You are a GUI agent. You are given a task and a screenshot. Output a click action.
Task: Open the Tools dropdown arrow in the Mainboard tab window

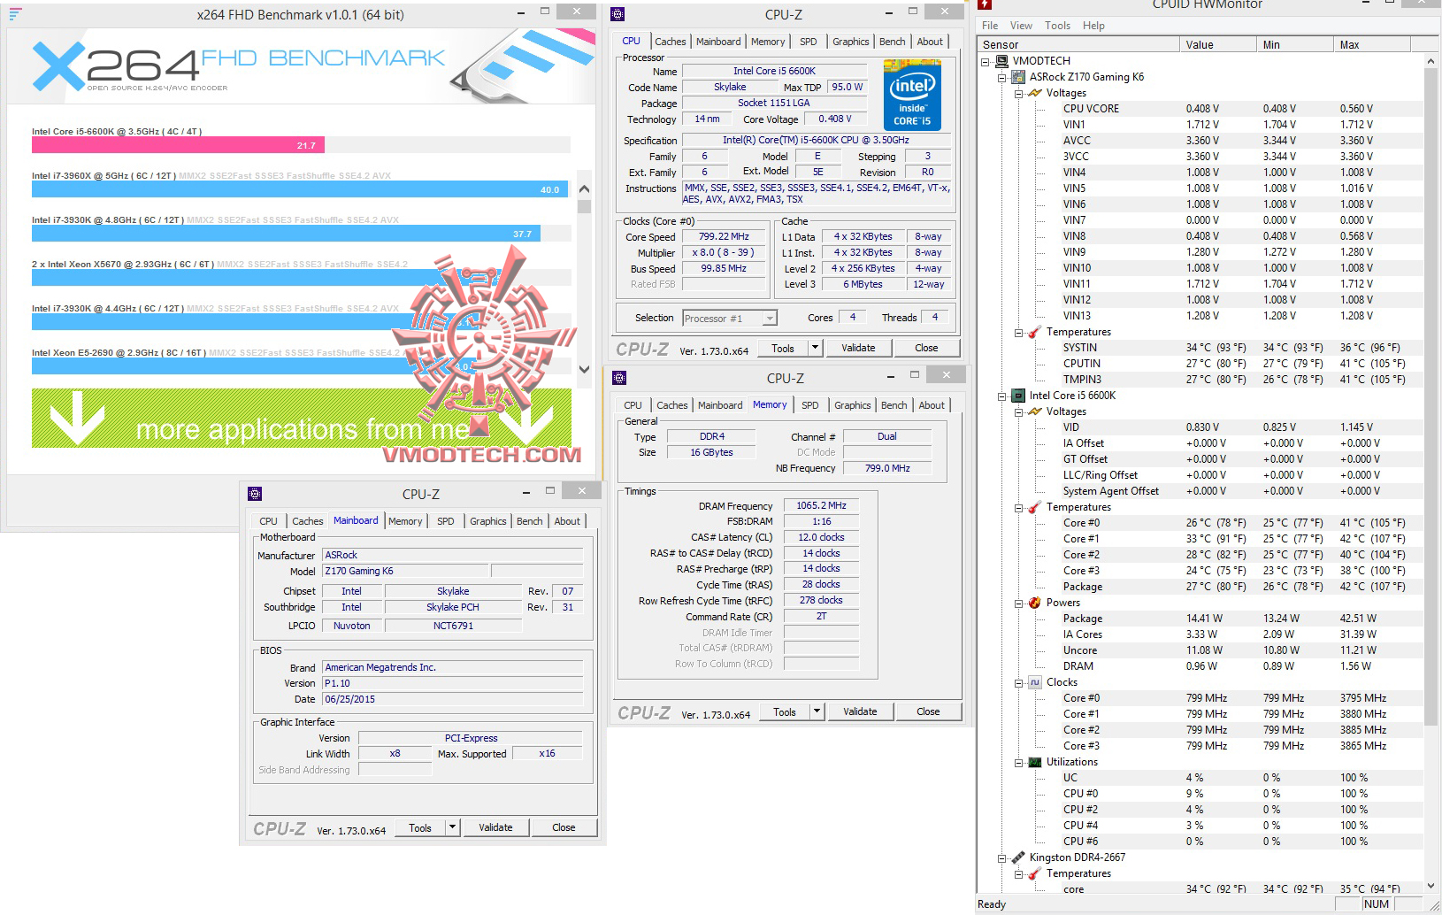pos(452,827)
